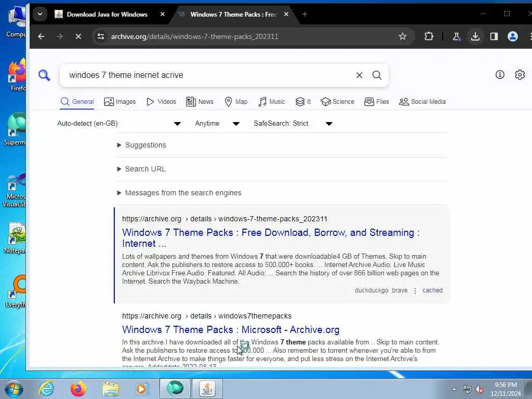Select the Windows 7 Theme Packs tab
This screenshot has width=532, height=399.
click(x=233, y=14)
